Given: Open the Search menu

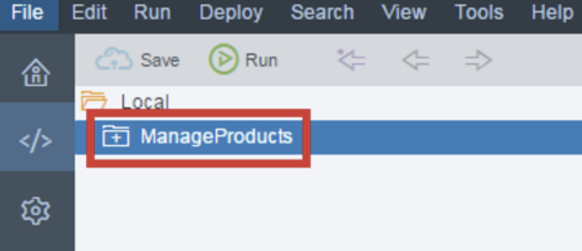Looking at the screenshot, I should click(322, 13).
